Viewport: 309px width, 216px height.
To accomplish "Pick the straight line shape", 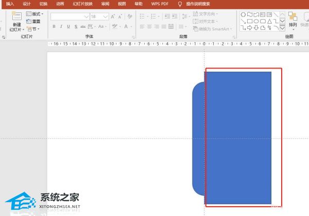I will 276,14.
